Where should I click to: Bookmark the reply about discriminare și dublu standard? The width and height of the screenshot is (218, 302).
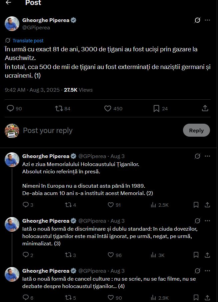coord(196,255)
